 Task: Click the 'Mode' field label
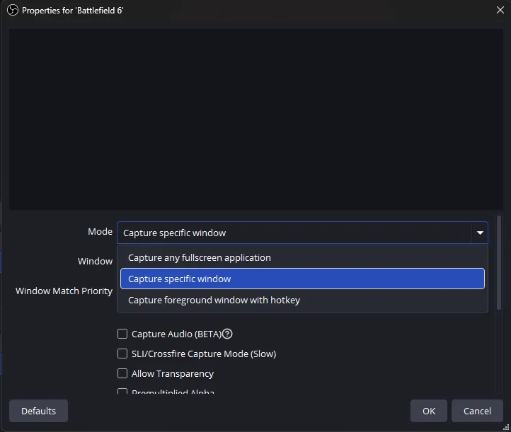pyautogui.click(x=100, y=231)
